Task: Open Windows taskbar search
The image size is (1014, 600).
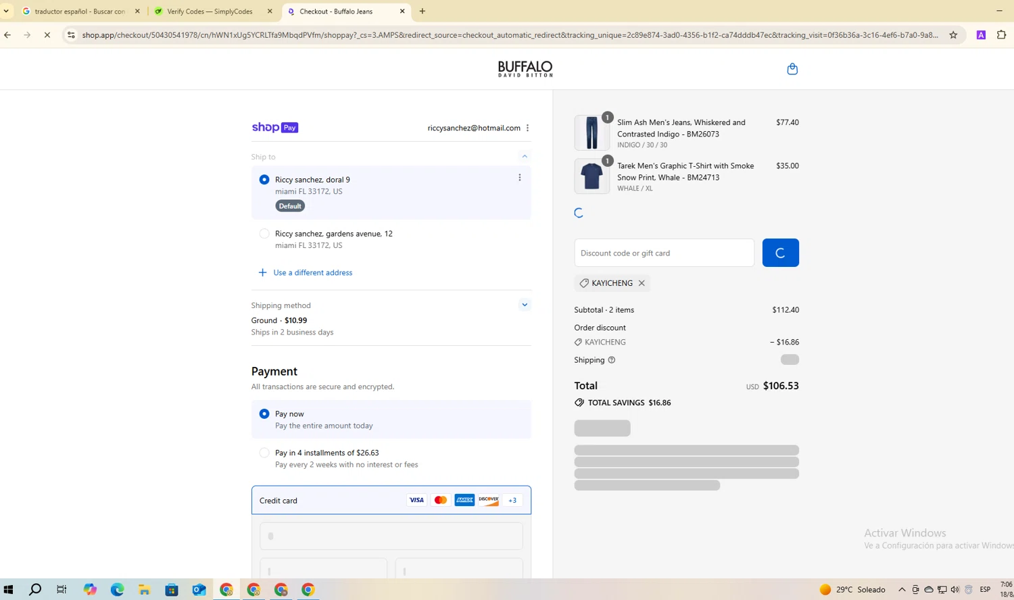Action: [x=35, y=590]
